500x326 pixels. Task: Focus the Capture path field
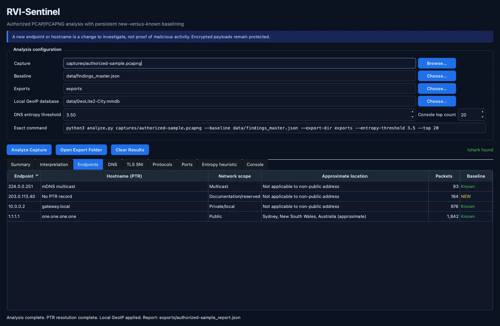pos(240,63)
